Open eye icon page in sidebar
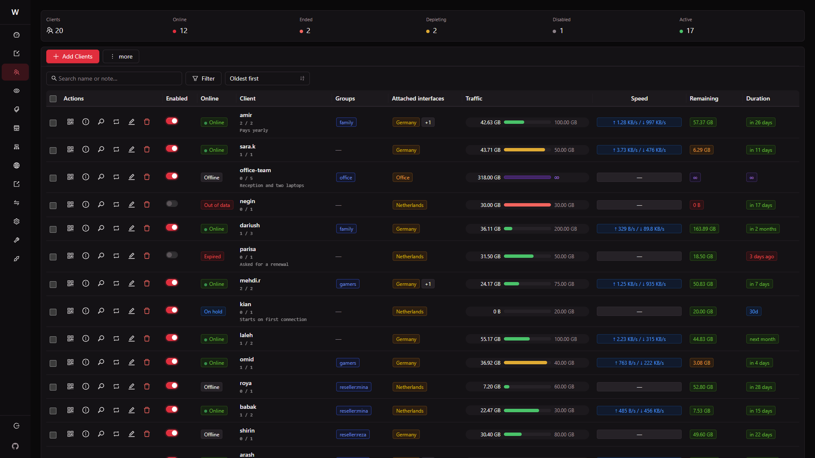 coord(17,91)
